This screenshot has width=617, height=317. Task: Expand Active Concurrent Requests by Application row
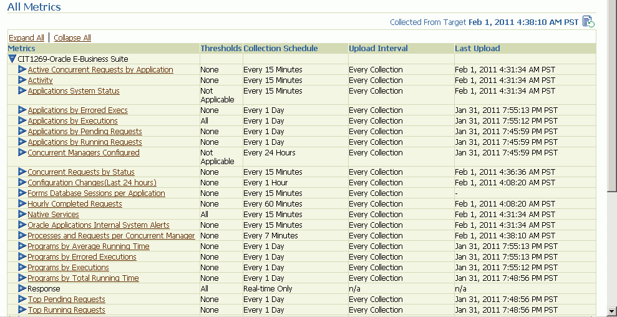tap(22, 69)
